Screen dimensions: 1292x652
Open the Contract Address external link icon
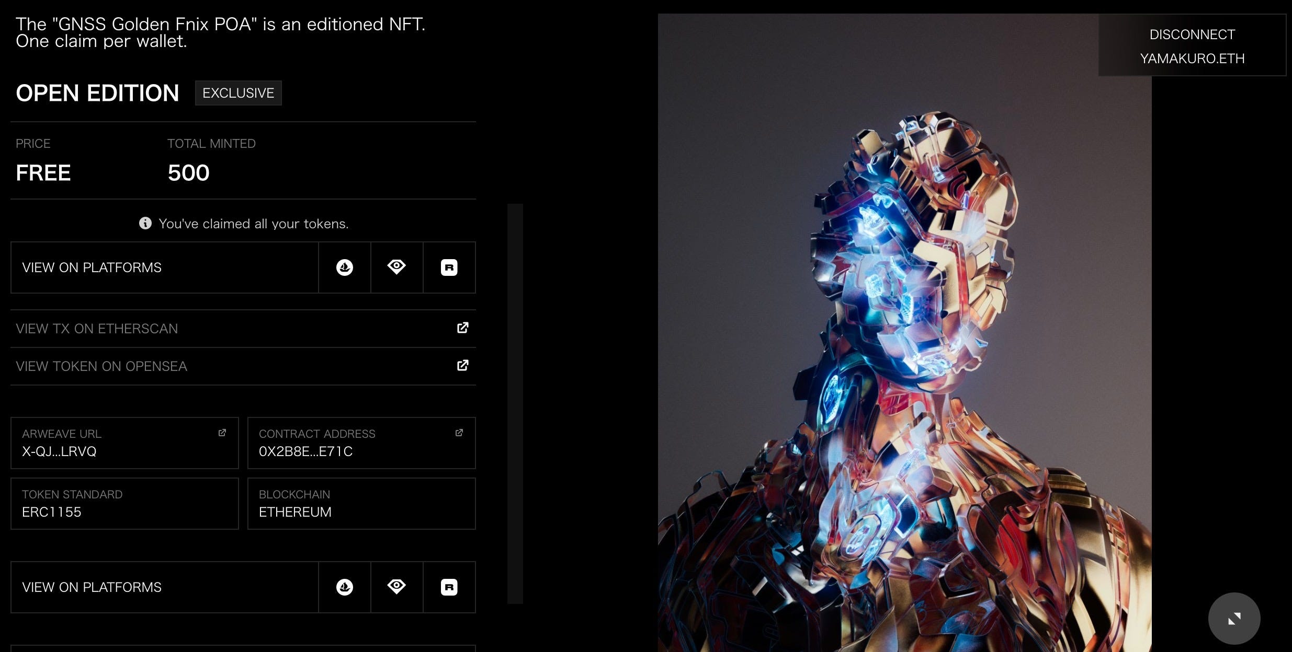pyautogui.click(x=459, y=433)
